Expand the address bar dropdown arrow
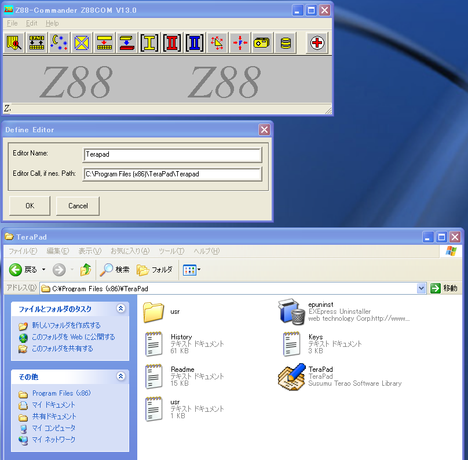Viewport: 468px width, 460px height. (x=421, y=288)
